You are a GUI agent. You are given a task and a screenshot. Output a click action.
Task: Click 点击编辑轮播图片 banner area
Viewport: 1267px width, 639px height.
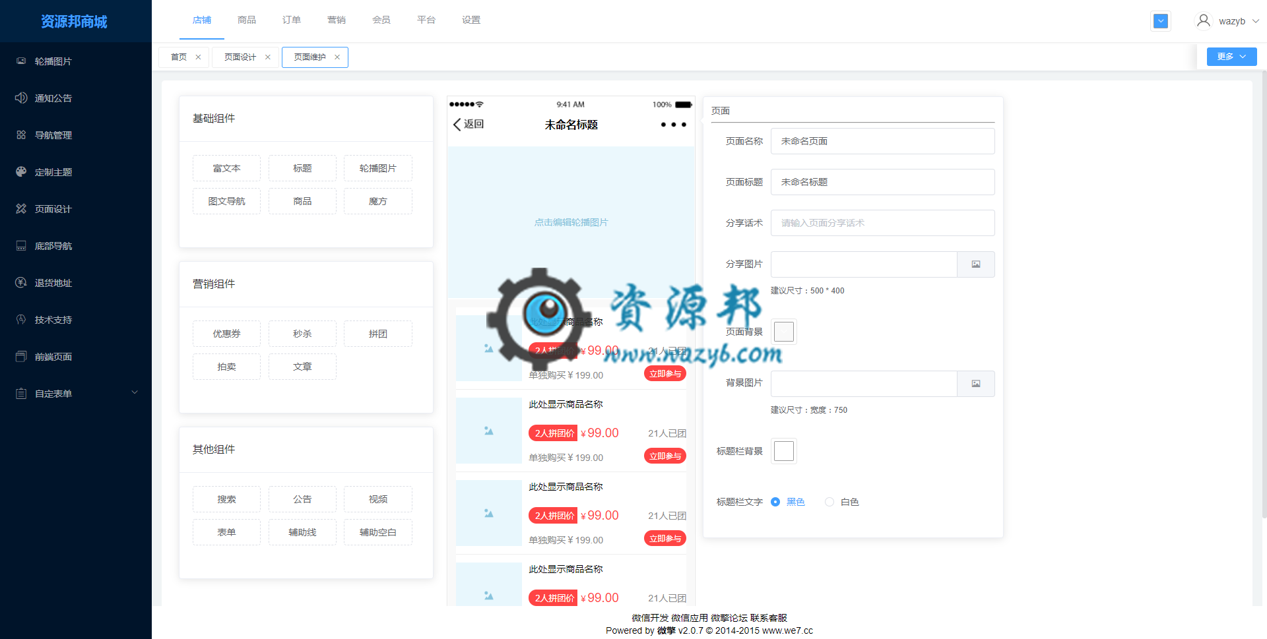point(571,222)
